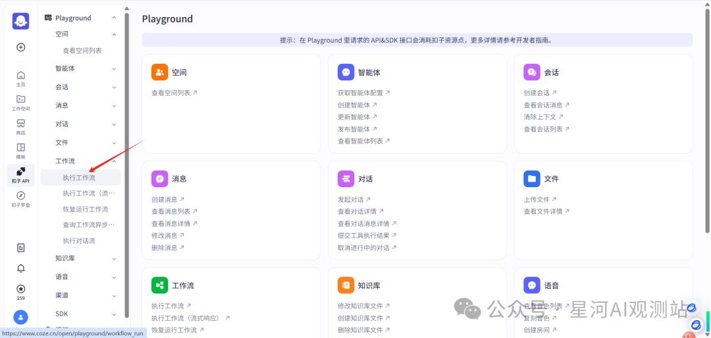Collapse the Playground nav section

115,18
